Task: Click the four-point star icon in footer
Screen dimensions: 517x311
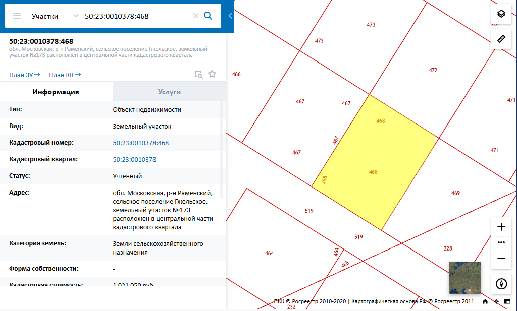Action: click(496, 301)
